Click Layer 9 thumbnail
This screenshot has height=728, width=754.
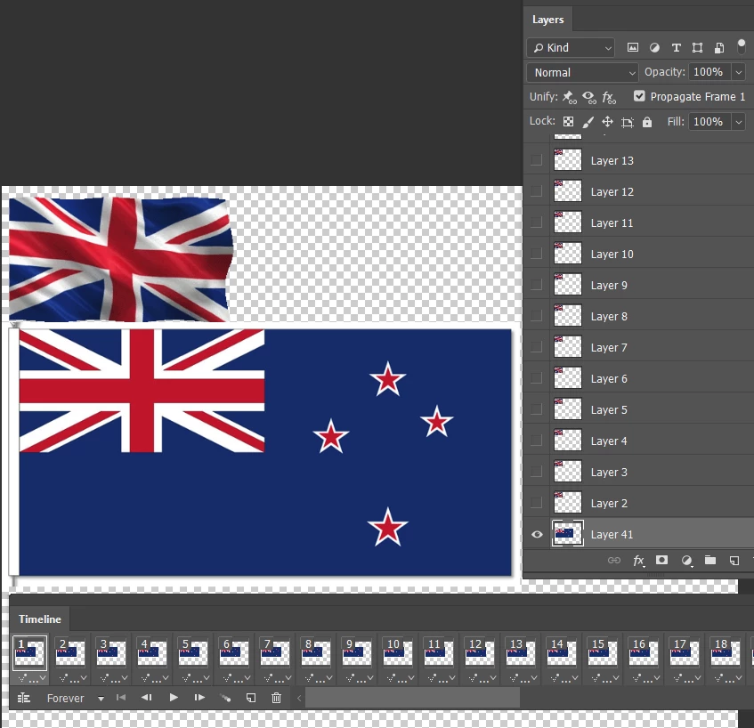click(x=568, y=285)
